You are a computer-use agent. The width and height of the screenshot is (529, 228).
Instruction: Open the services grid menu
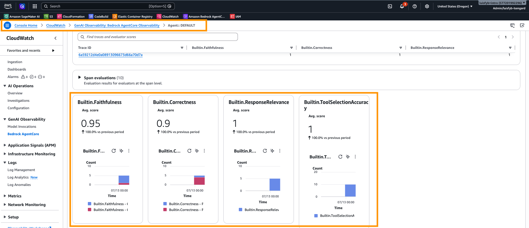tap(35, 6)
